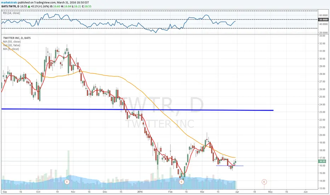Click the upcoming earnings marker before May
330x195 pixels.
264,182
